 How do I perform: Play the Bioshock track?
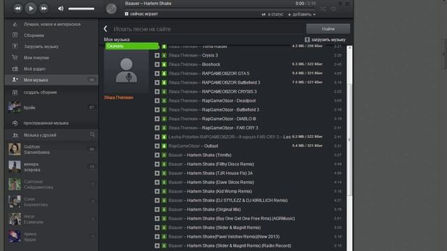pyautogui.click(x=157, y=65)
